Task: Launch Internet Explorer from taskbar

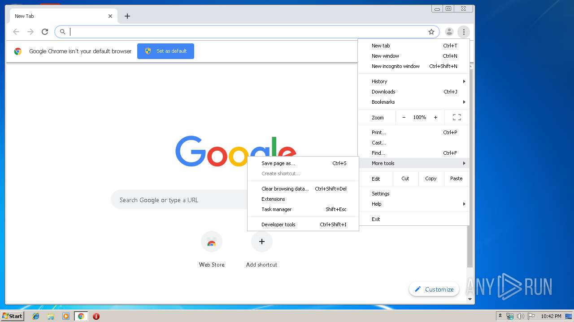Action: 36,316
